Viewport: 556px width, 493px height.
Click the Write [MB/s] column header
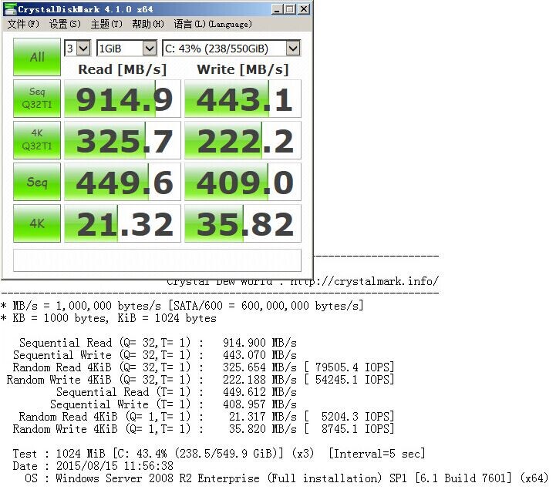click(x=243, y=69)
